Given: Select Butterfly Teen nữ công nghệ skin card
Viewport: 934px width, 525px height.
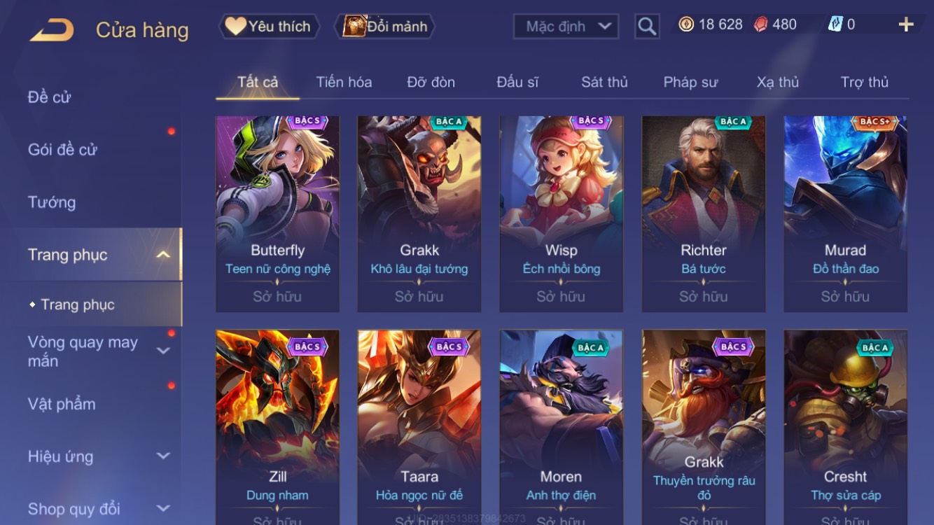Looking at the screenshot, I should [277, 213].
